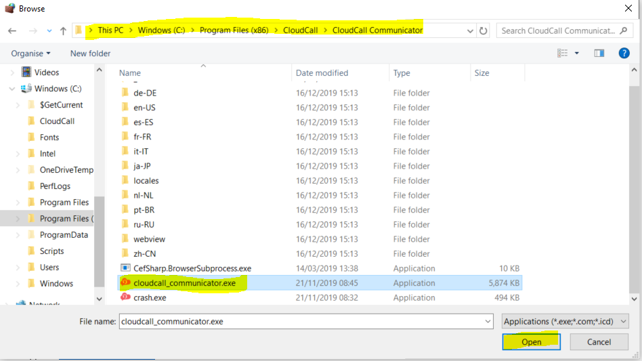Open the Organise menu

(30, 54)
